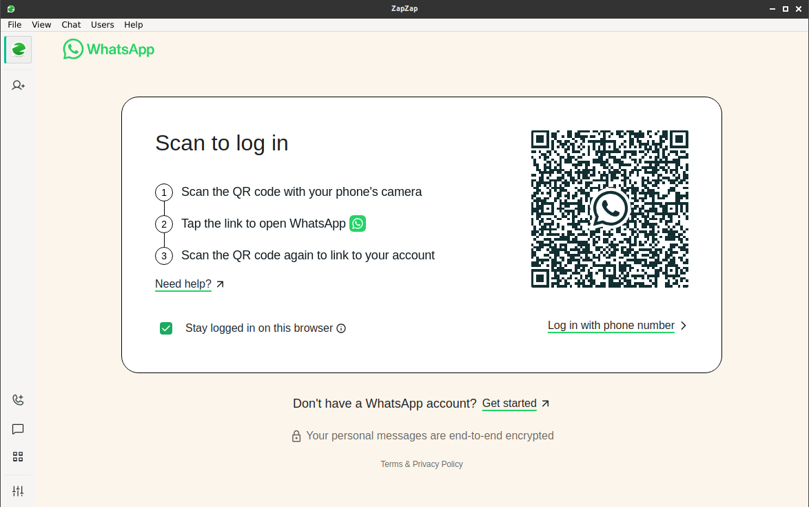Click the add new user icon
The image size is (809, 507).
tap(18, 85)
